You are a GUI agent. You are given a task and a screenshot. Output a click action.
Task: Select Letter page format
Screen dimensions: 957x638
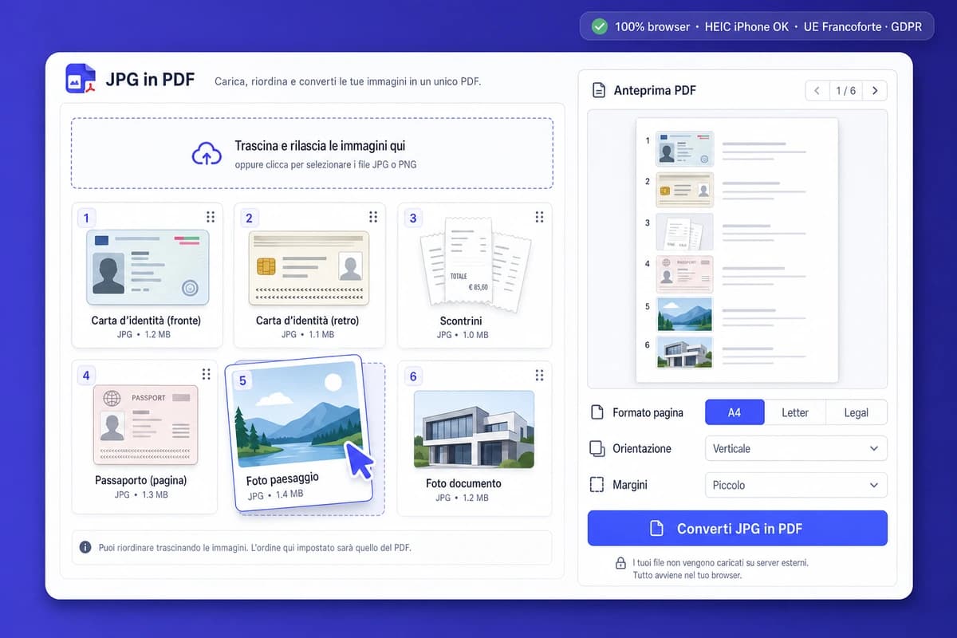point(795,412)
